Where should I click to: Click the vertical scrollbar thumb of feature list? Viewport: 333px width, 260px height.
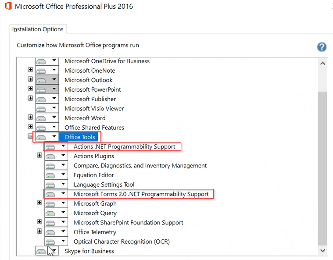pyautogui.click(x=322, y=168)
